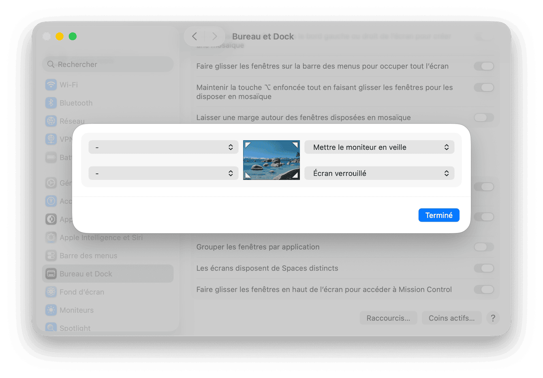Viewport: 543px width, 378px height.
Task: Open Apple Intelligence et Siri icon
Action: point(51,237)
